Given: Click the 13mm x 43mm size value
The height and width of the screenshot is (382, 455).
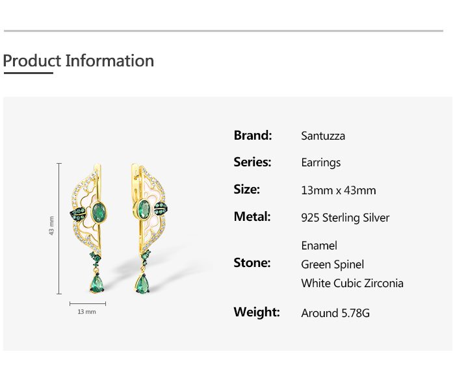Looking at the screenshot, I should coord(339,190).
